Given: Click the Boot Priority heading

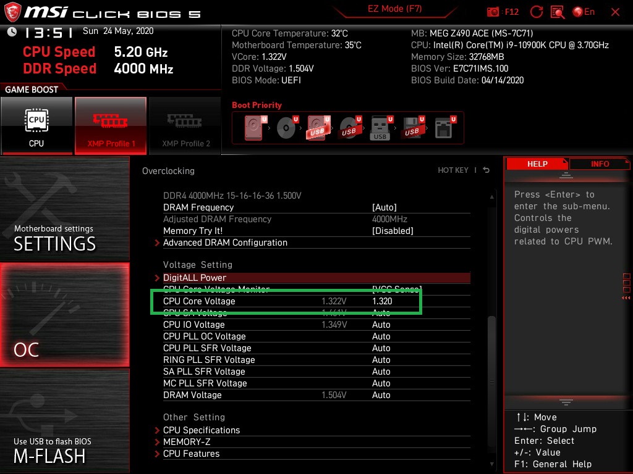Looking at the screenshot, I should [x=257, y=105].
